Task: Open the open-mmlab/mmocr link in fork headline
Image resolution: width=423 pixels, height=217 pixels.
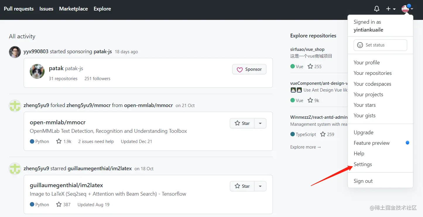Action: click(x=148, y=105)
